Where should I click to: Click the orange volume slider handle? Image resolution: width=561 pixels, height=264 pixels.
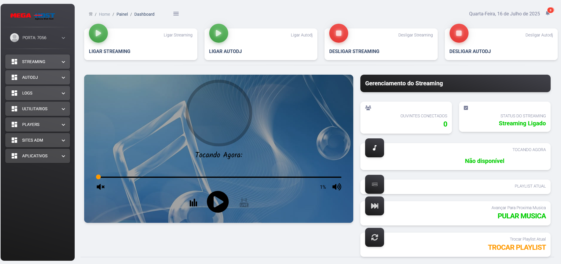[x=98, y=177]
